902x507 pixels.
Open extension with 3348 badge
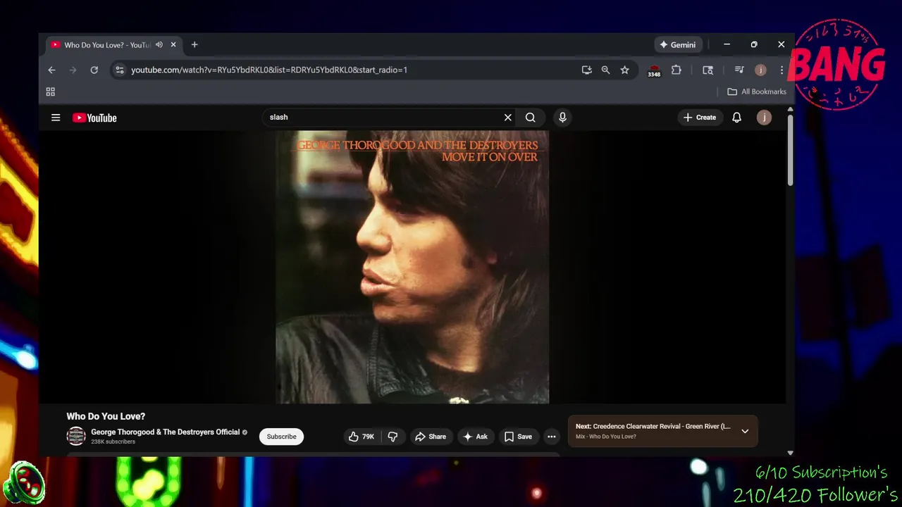(x=654, y=70)
